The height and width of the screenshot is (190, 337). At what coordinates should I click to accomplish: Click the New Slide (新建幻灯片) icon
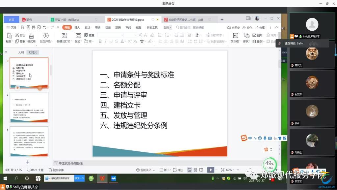pos(65,36)
